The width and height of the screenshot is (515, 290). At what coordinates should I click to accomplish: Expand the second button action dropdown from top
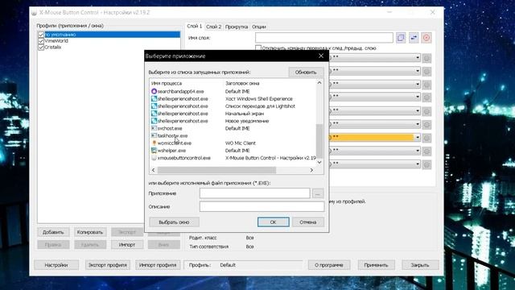coord(418,71)
